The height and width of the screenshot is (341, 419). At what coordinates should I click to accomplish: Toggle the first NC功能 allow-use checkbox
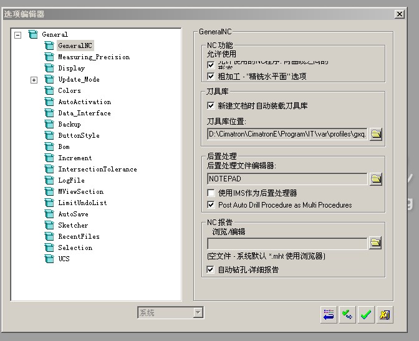[211, 65]
